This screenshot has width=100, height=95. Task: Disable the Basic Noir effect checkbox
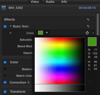(x=5, y=26)
